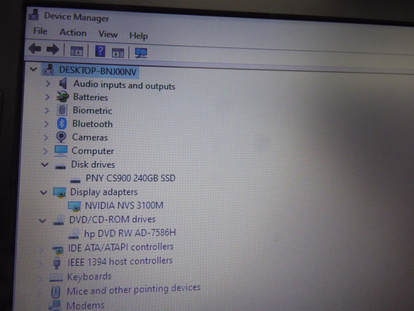Select IDE ATA/ATAPI controllers label
The image size is (414, 311).
click(121, 248)
